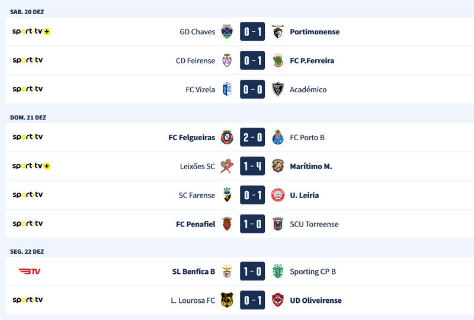
Task: Click the UD Oliveirense club crest
Action: [277, 300]
